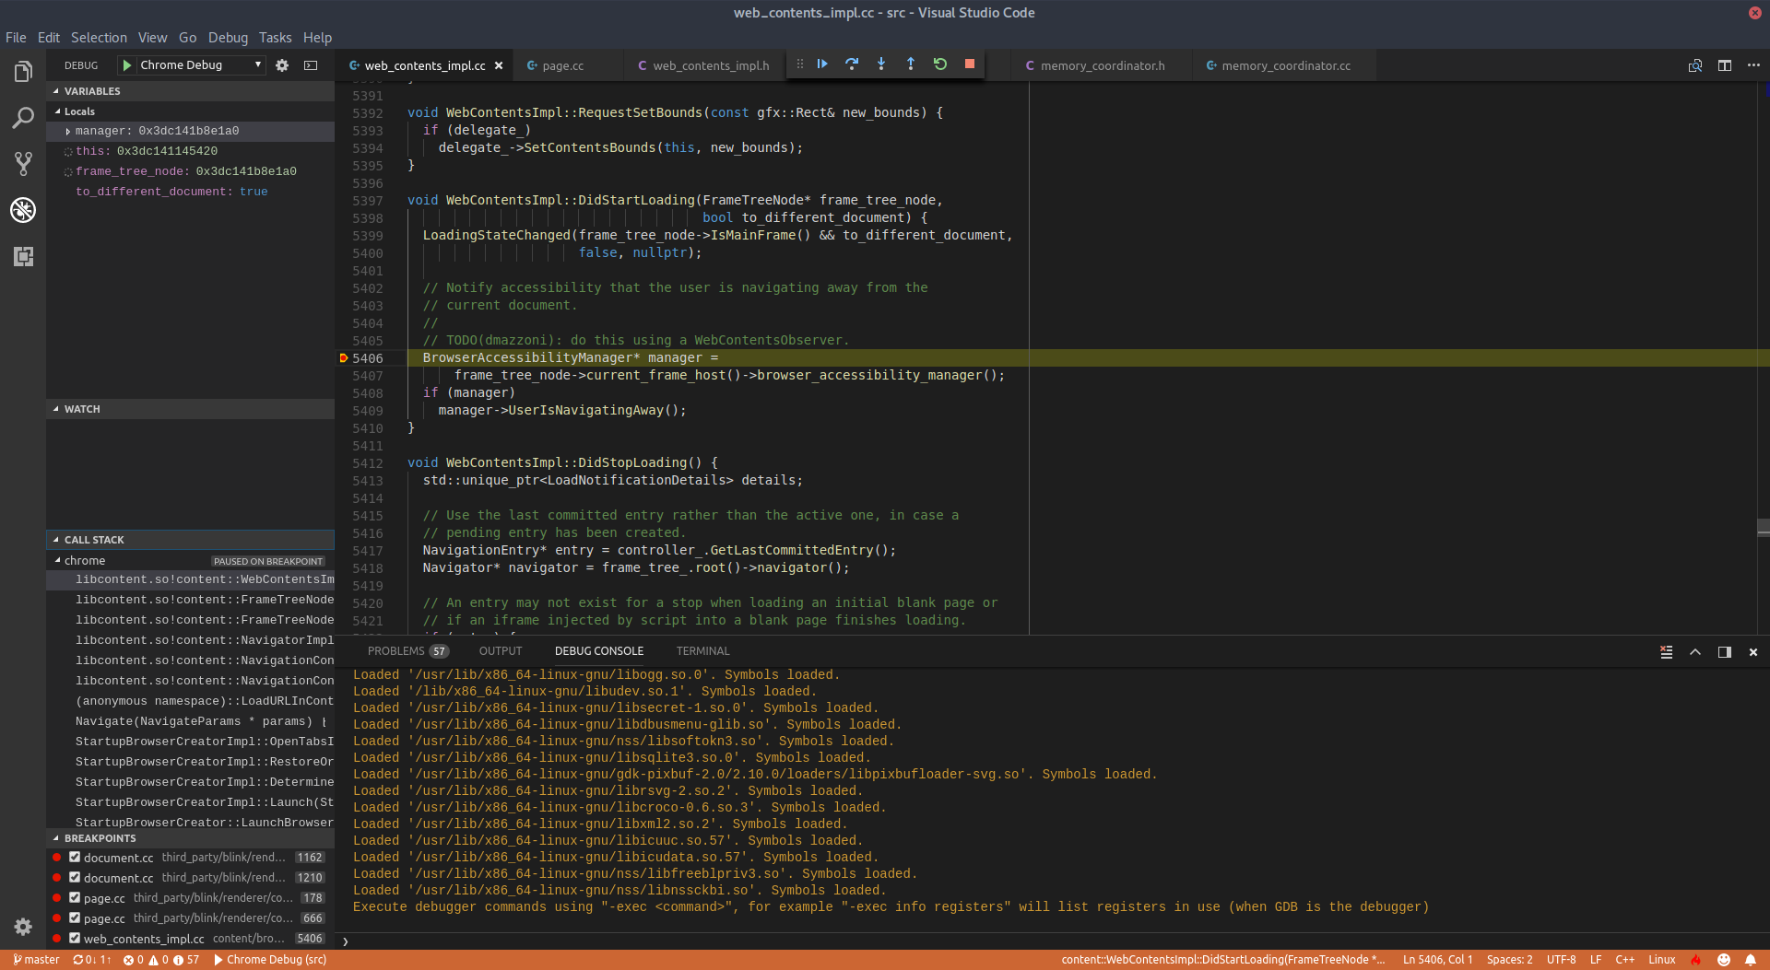Open Source Control from the activity bar
Screen dimensions: 1770x970
point(22,164)
